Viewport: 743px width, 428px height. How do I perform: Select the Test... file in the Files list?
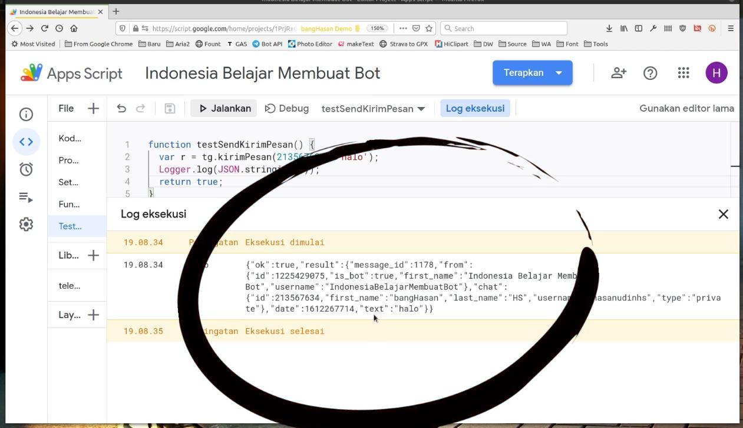70,226
